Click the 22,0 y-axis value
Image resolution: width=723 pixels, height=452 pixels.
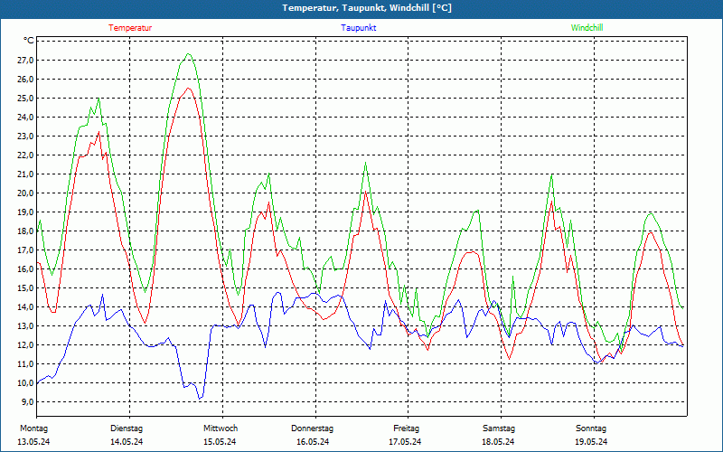[x=26, y=155]
